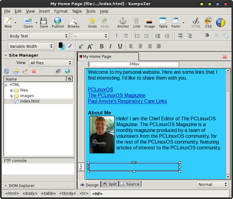Insert an Image from the toolbar
Image resolution: width=233 pixels, height=199 pixels.
tap(150, 23)
